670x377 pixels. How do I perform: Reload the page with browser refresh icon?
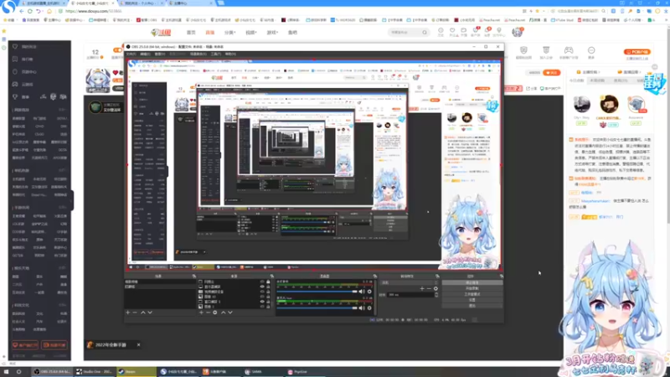pos(30,11)
